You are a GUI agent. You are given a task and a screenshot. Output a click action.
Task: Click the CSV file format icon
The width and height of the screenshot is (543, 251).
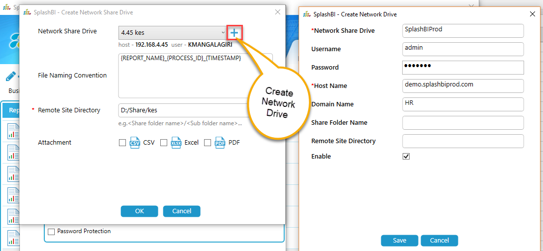click(134, 143)
